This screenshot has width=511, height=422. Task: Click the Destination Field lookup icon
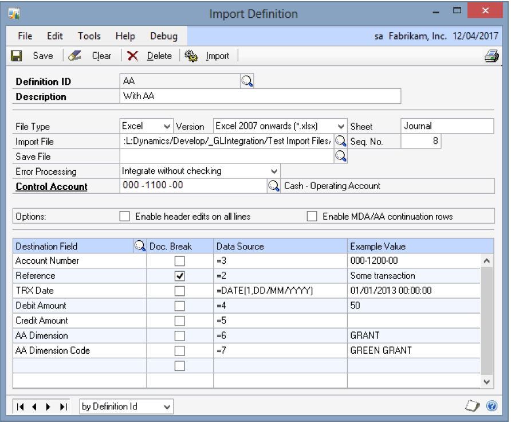139,246
